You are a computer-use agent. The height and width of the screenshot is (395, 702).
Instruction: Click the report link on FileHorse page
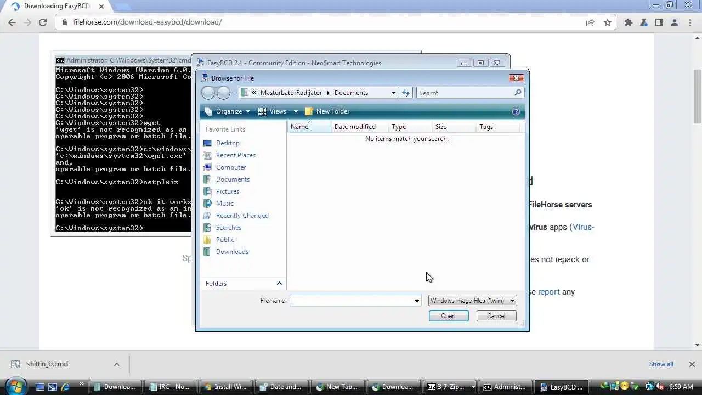548,292
